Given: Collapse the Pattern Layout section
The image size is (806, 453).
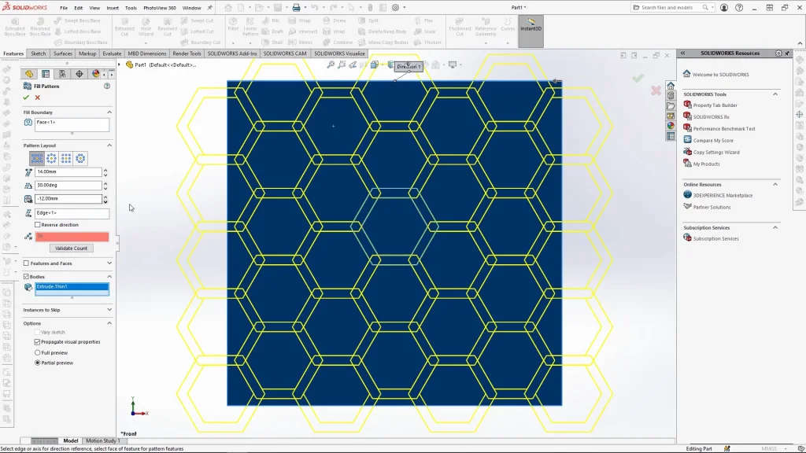Looking at the screenshot, I should 109,145.
